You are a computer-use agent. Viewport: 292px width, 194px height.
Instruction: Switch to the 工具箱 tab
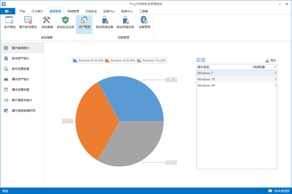click(144, 11)
